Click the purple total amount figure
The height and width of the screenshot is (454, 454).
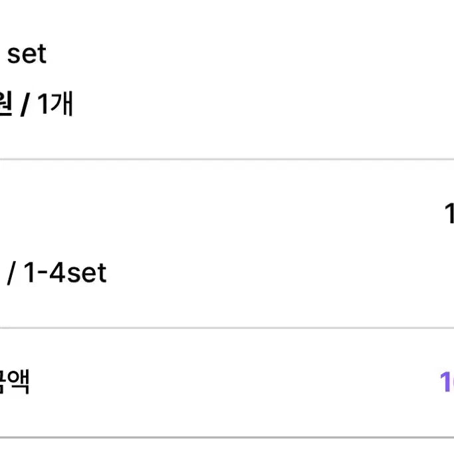tap(446, 382)
